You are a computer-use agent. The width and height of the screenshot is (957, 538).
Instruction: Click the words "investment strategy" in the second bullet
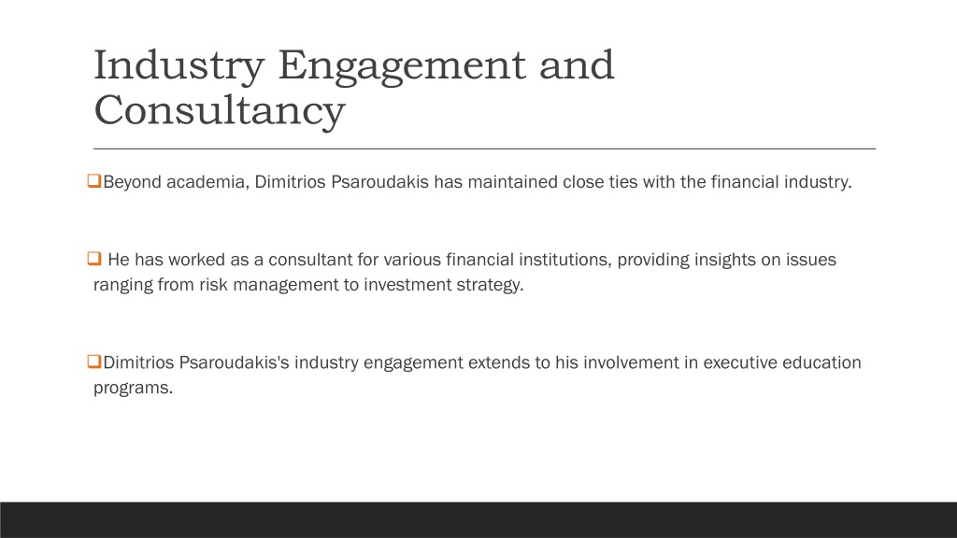click(x=444, y=285)
